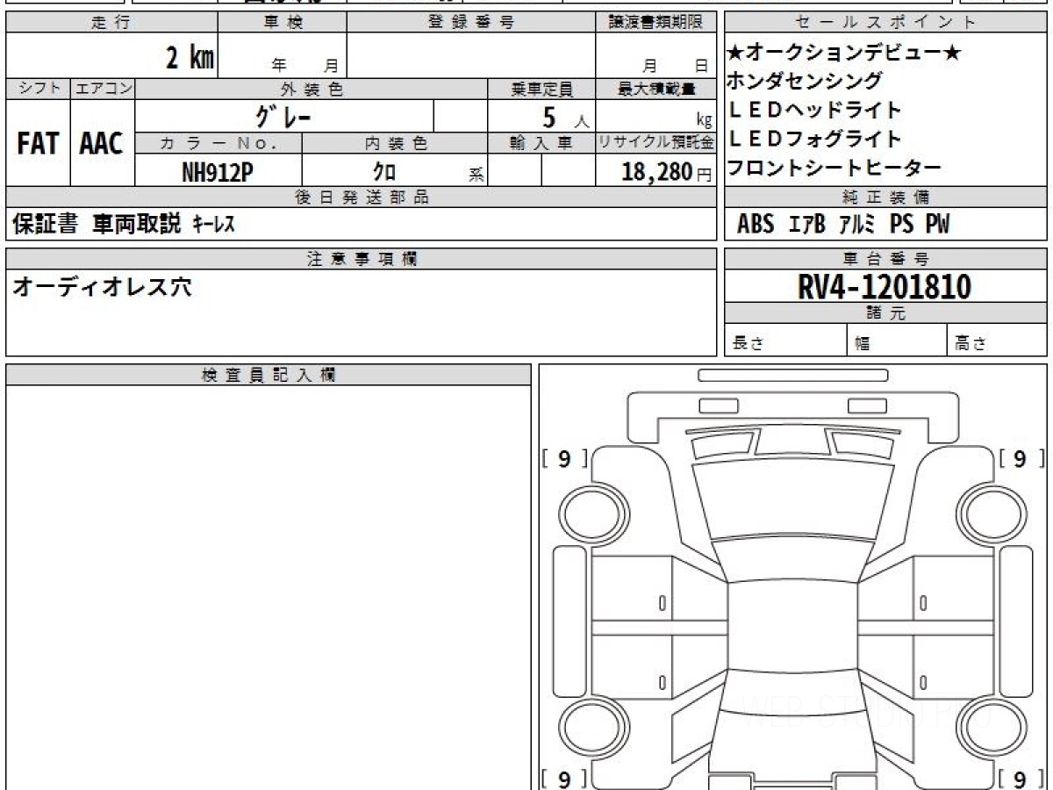Click the 車検 inspection header

click(x=283, y=24)
